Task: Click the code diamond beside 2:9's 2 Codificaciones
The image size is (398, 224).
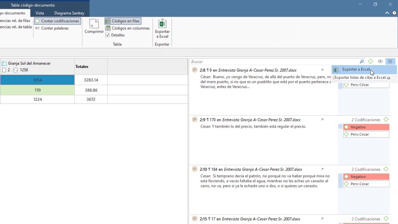Action: [386, 119]
